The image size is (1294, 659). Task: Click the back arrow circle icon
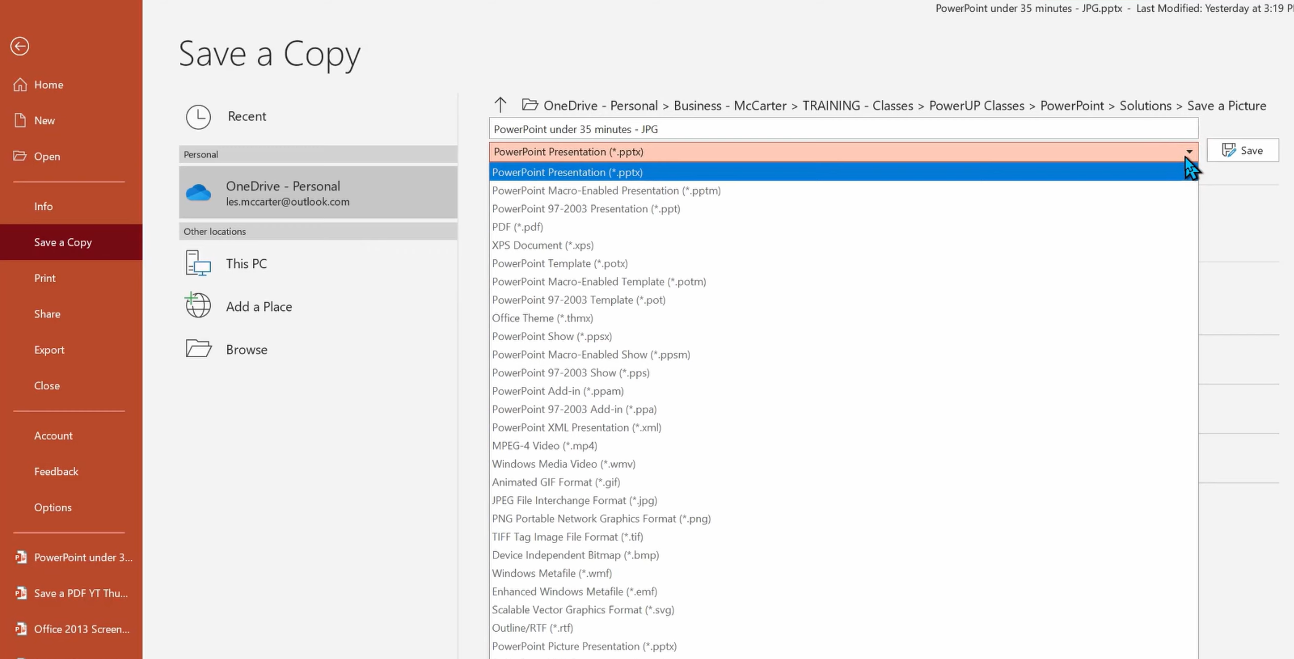tap(20, 46)
